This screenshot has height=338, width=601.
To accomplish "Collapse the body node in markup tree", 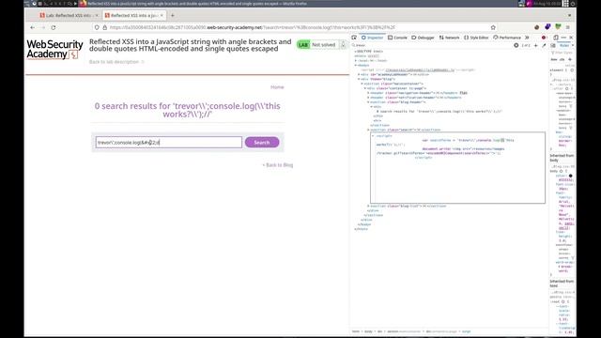I will tap(356, 65).
